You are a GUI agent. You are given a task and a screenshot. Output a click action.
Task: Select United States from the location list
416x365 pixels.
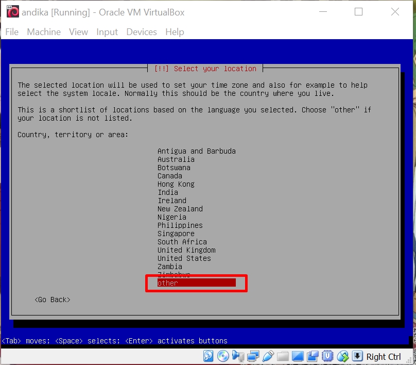click(184, 258)
